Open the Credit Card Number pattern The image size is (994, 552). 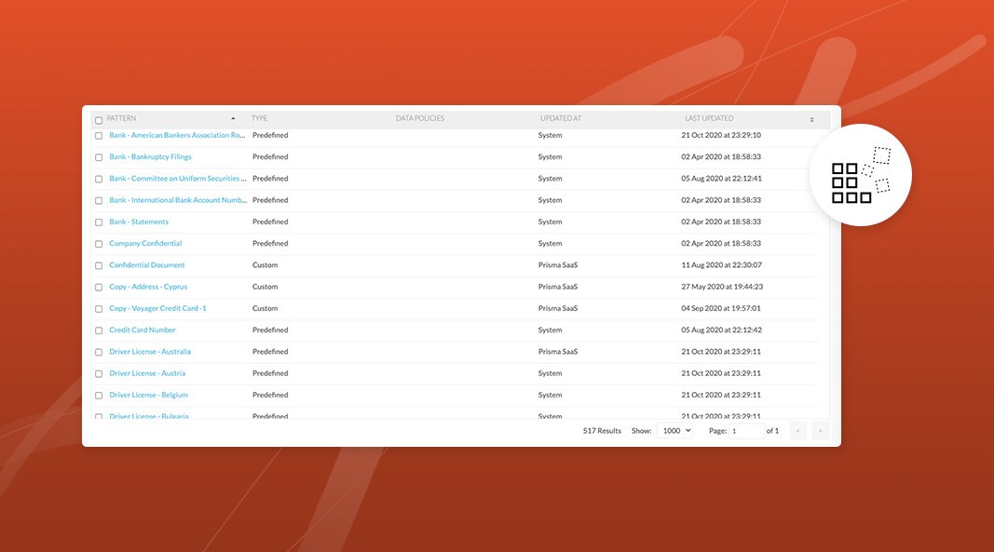142,330
